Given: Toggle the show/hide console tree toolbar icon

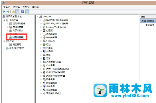Looking at the screenshot, I should click(17, 11).
